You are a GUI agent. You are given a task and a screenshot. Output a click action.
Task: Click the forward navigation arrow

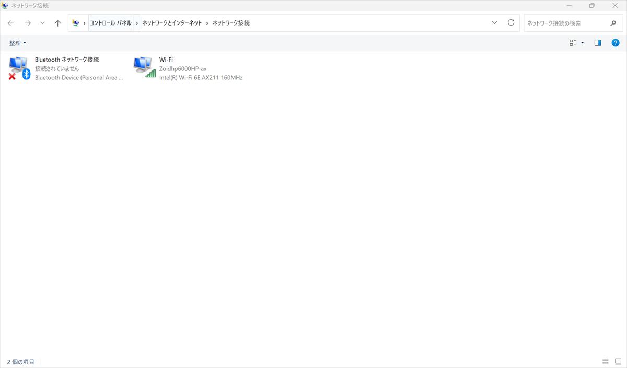click(28, 23)
